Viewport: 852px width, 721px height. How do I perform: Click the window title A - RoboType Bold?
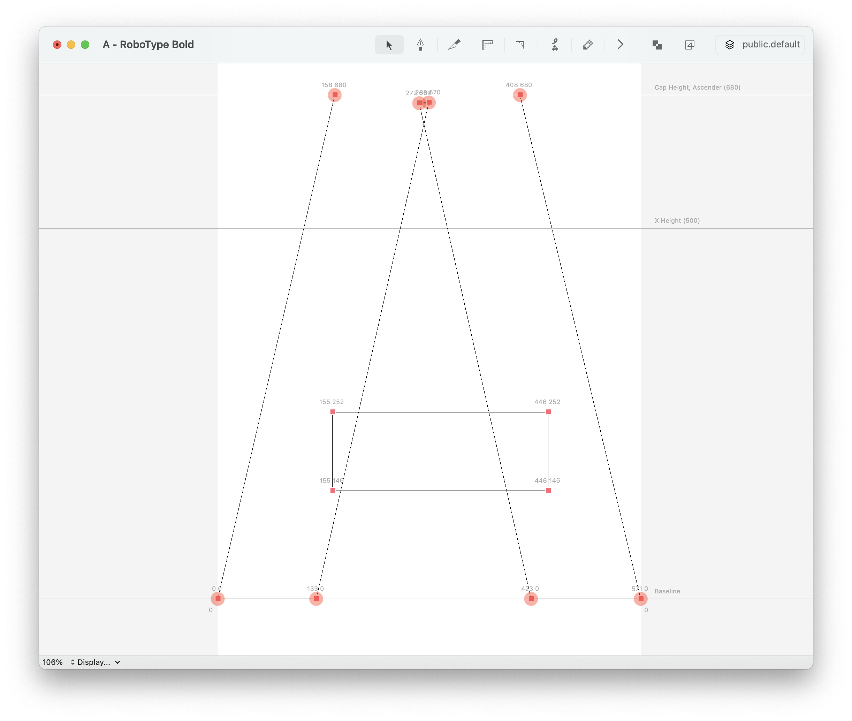pyautogui.click(x=149, y=45)
